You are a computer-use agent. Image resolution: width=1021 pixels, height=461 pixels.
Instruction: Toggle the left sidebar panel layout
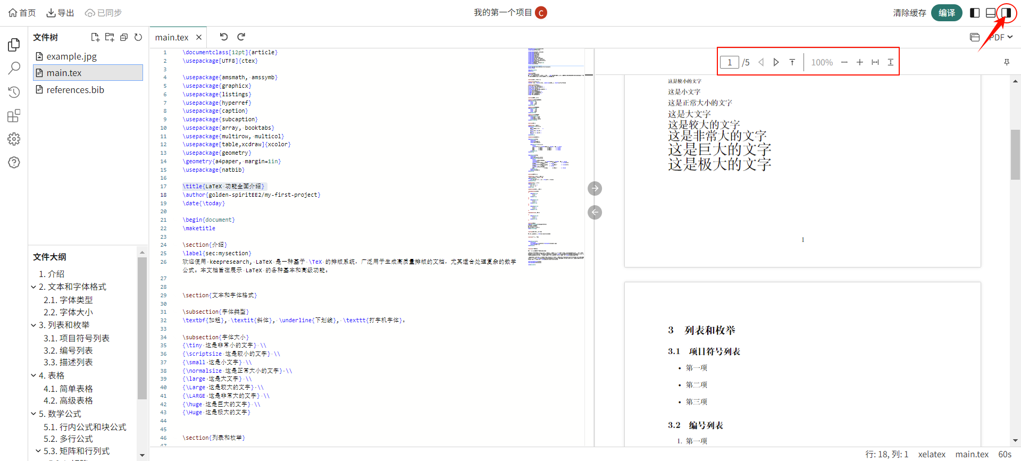point(975,13)
